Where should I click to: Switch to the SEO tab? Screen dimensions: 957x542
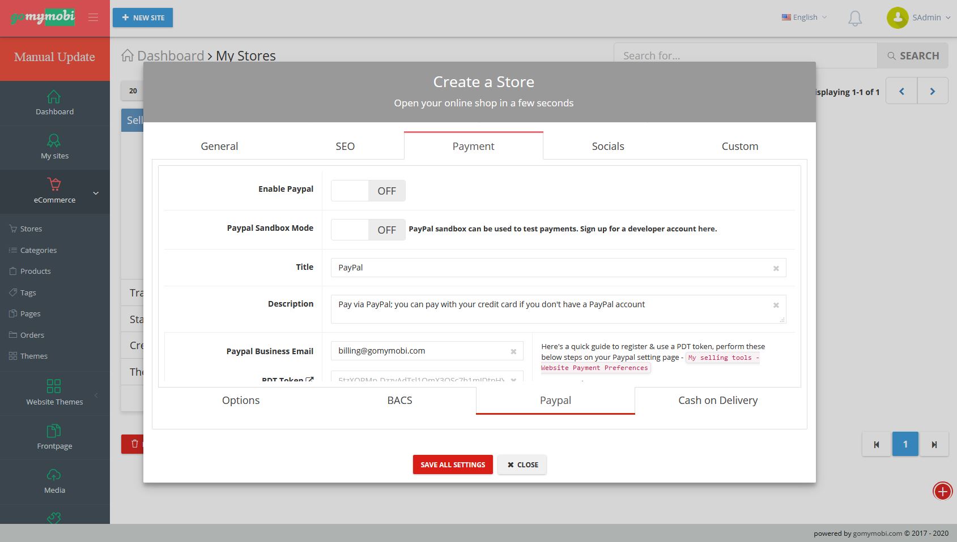coord(345,146)
